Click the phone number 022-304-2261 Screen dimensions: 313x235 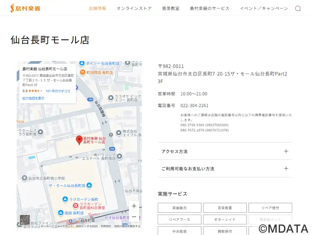[194, 105]
